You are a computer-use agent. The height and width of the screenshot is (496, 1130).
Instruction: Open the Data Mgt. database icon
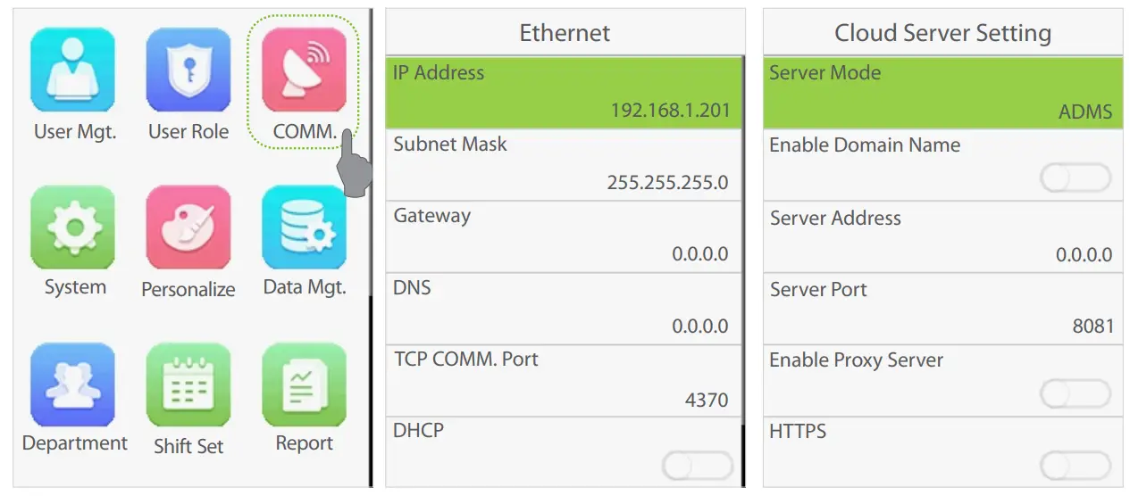click(304, 227)
